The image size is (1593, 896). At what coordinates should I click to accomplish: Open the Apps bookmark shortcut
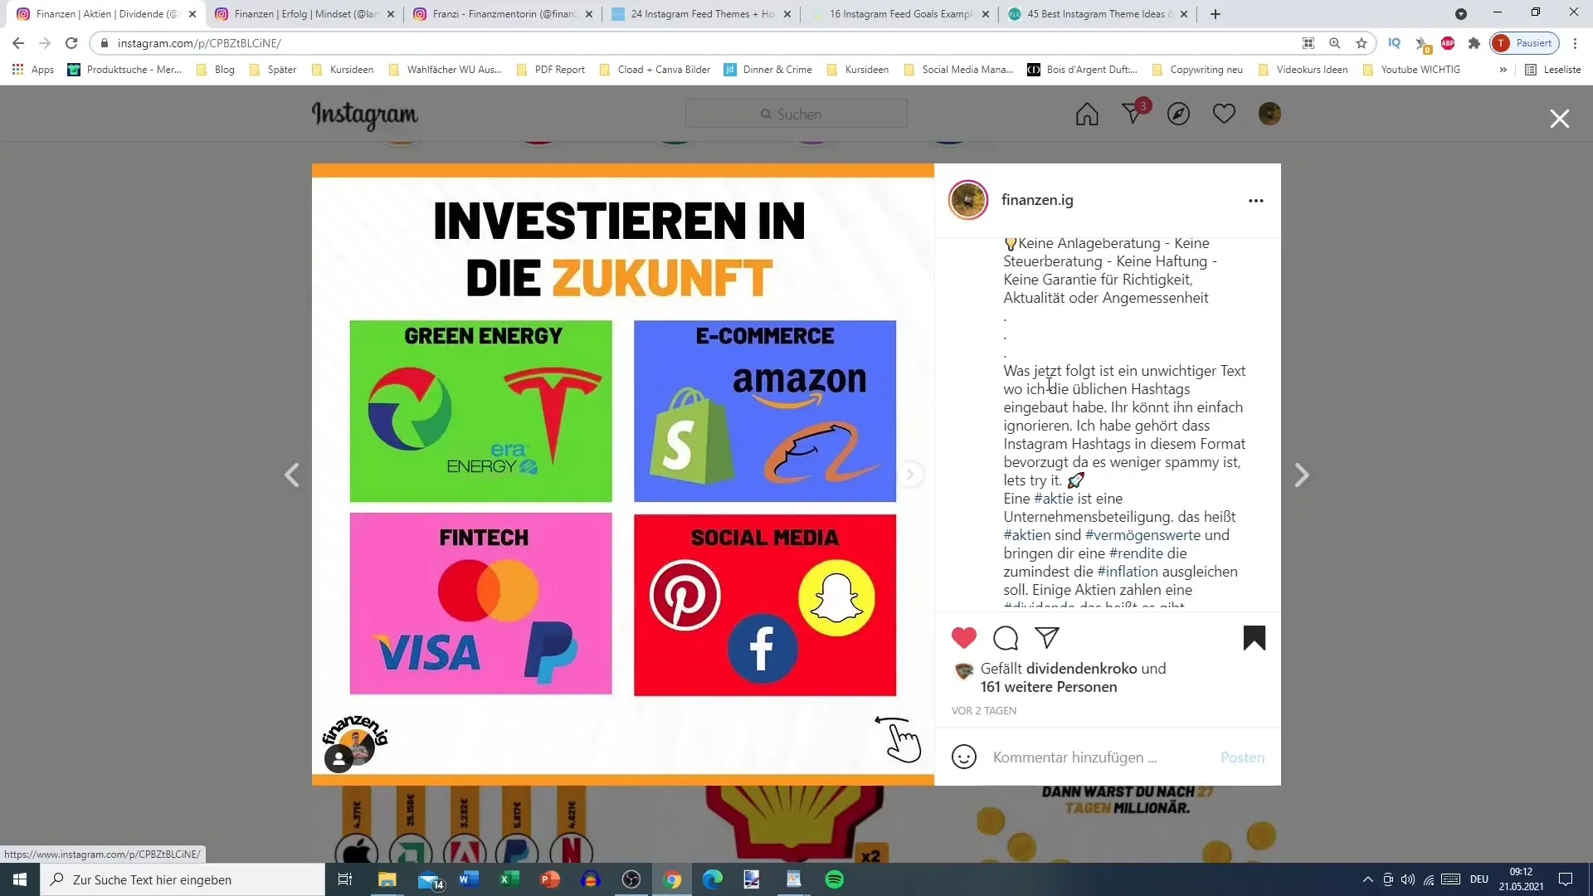click(33, 70)
